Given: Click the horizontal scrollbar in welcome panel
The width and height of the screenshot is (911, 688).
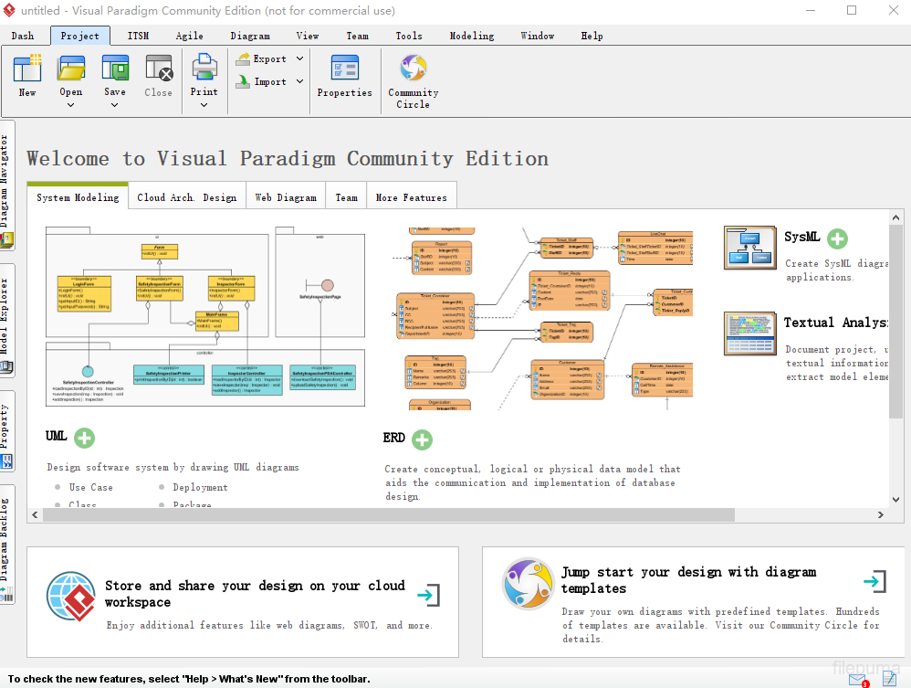Looking at the screenshot, I should coord(365,516).
